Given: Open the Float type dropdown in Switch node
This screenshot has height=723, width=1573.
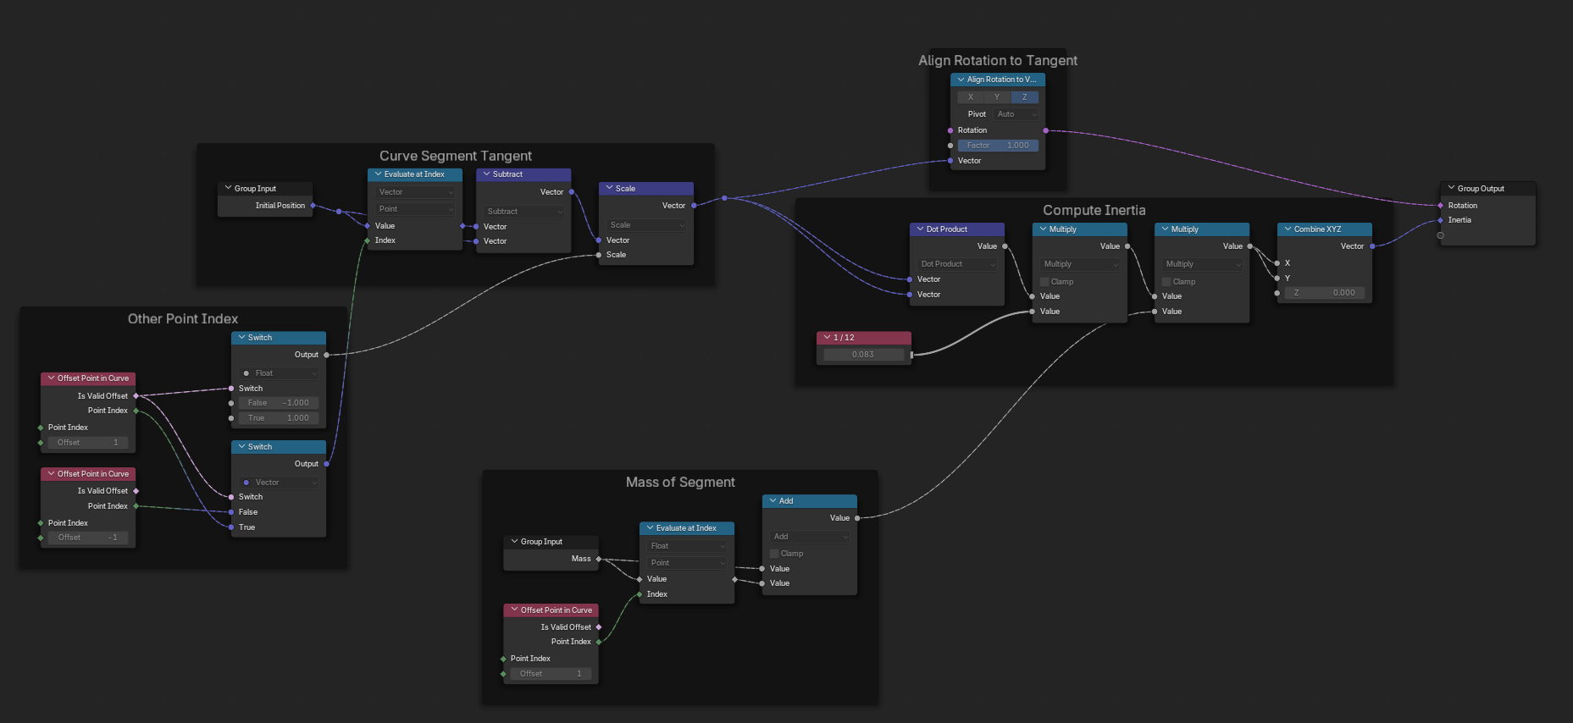Looking at the screenshot, I should (279, 373).
